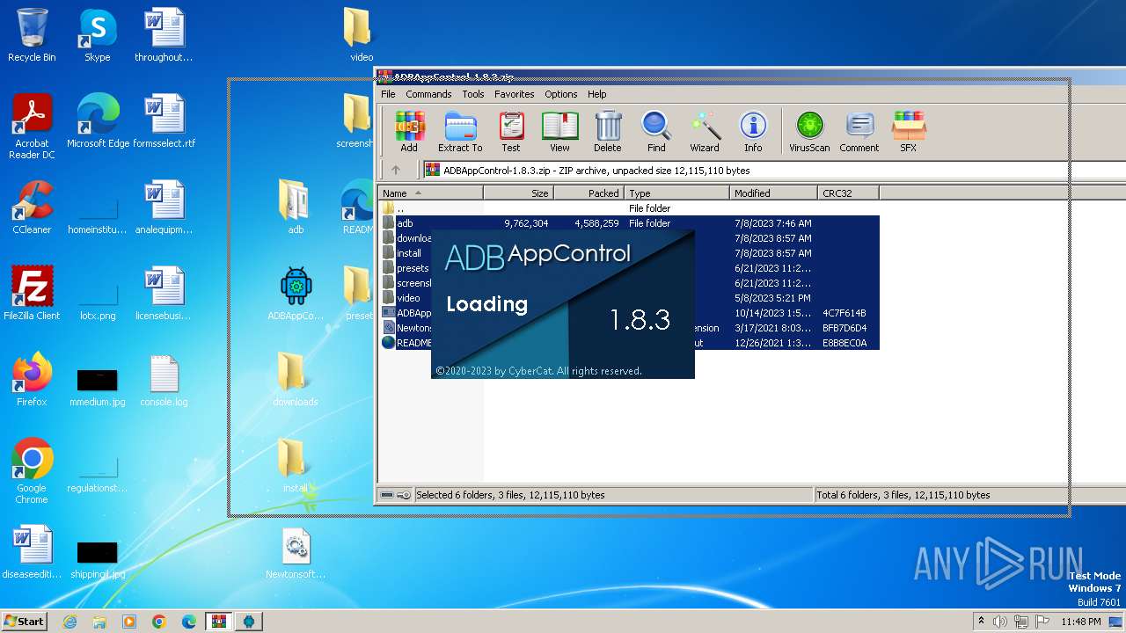Click the key icon in status bar
Screen dimensions: 1126x633
[x=404, y=495]
